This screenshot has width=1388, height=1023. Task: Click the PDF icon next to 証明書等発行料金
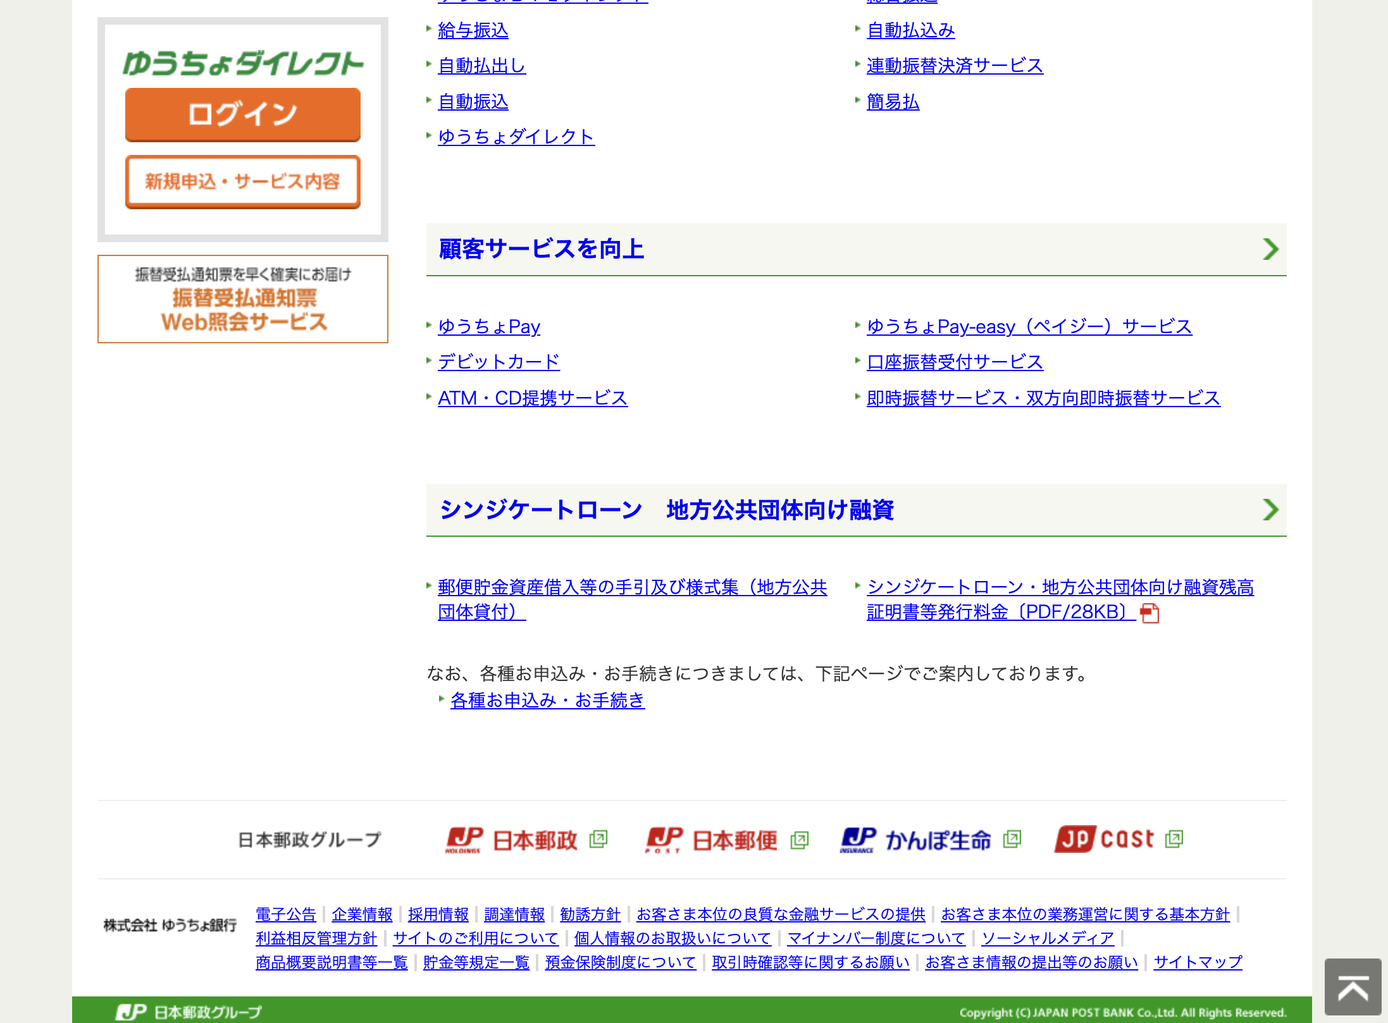(1149, 613)
